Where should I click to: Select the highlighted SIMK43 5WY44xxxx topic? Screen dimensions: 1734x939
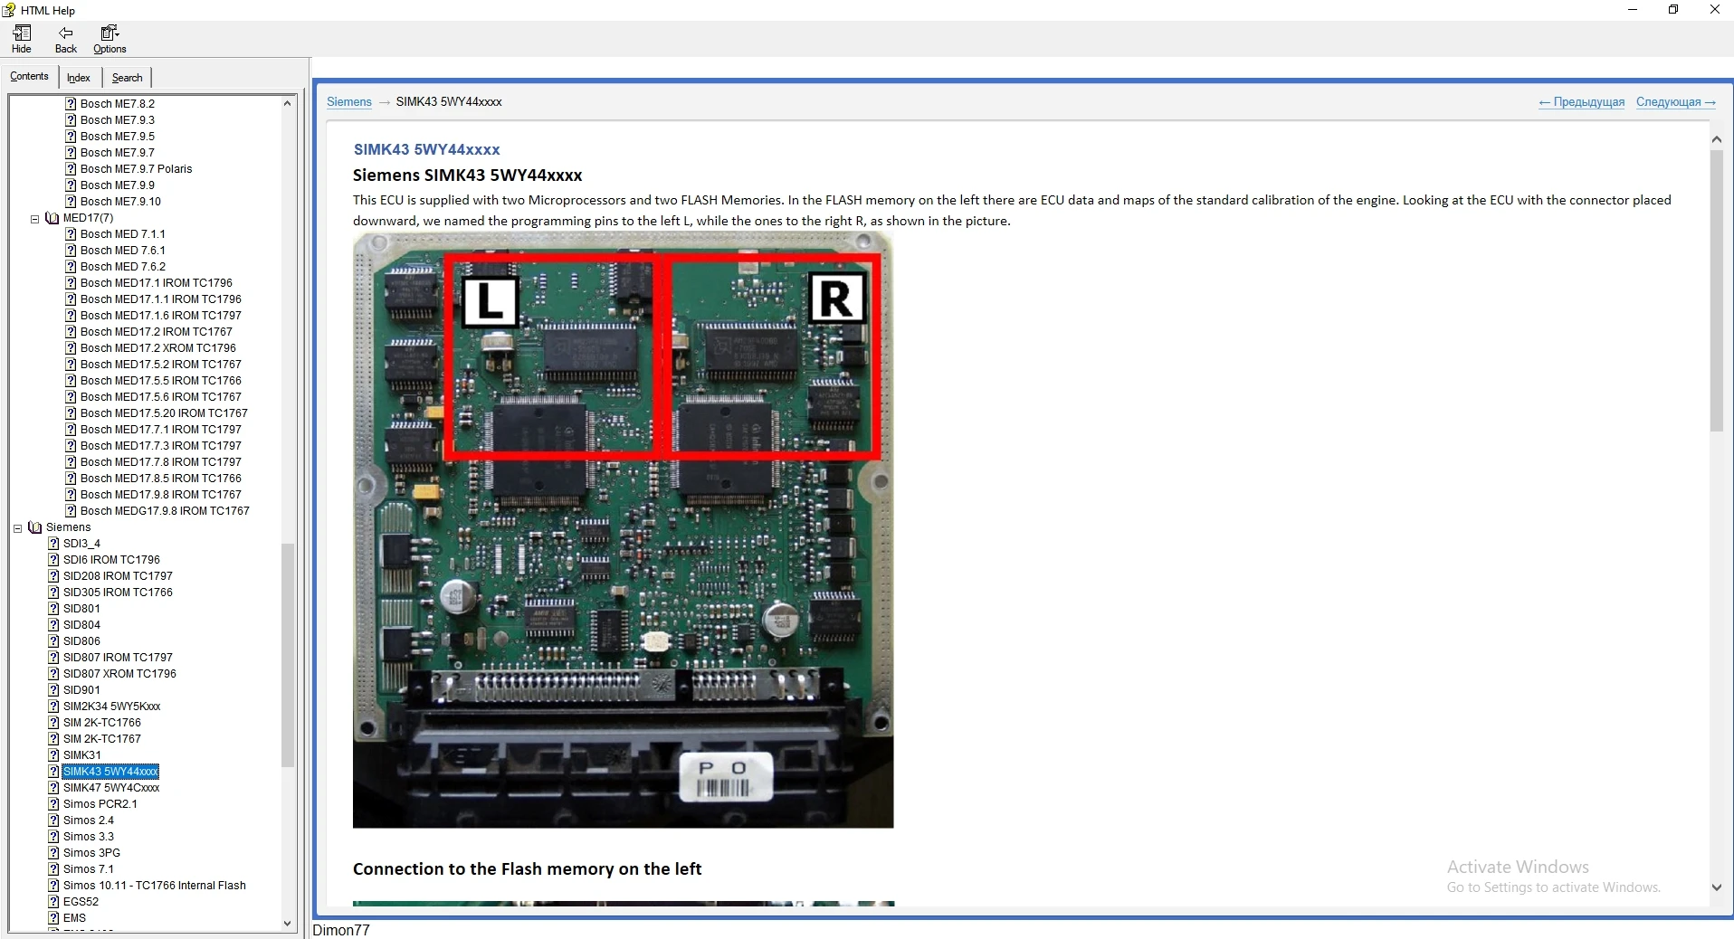[110, 772]
